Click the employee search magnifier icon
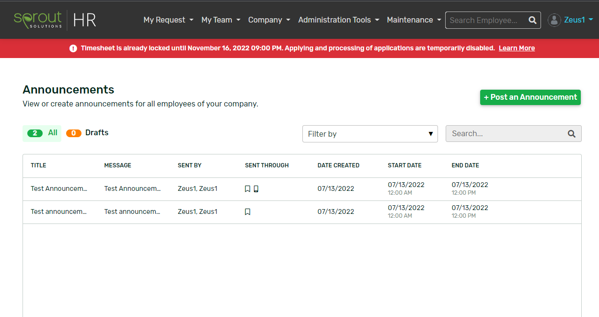 pyautogui.click(x=532, y=20)
